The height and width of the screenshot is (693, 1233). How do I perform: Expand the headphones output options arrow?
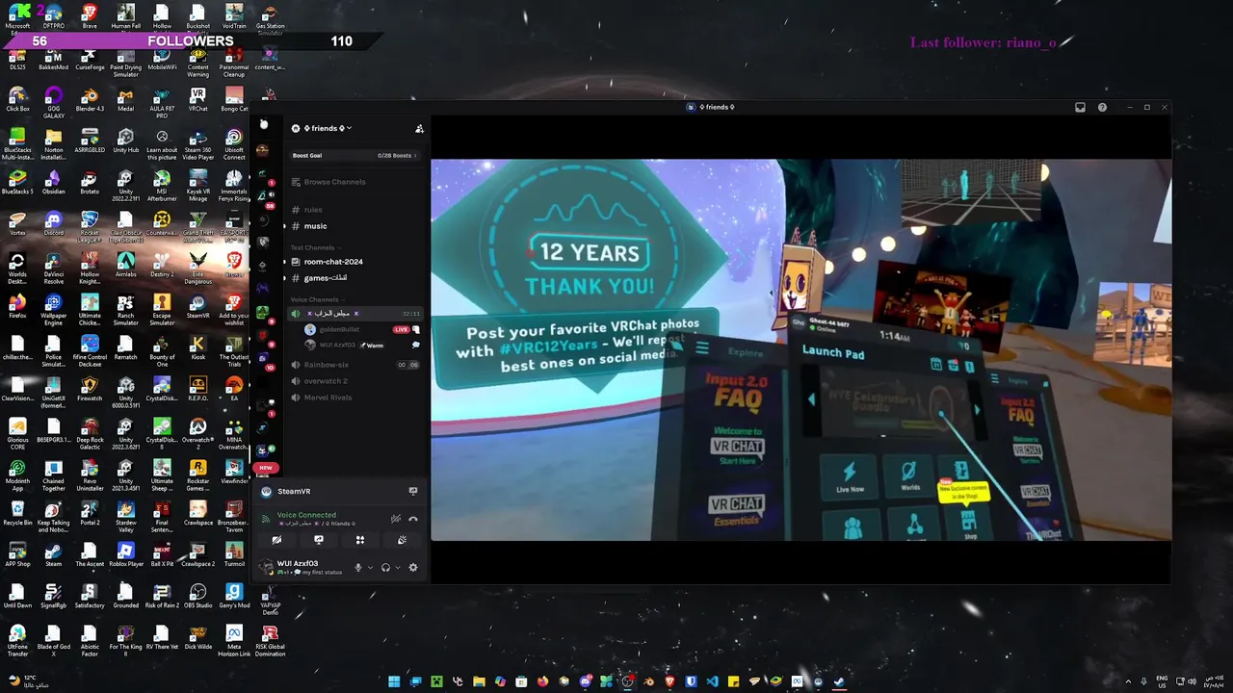(397, 568)
